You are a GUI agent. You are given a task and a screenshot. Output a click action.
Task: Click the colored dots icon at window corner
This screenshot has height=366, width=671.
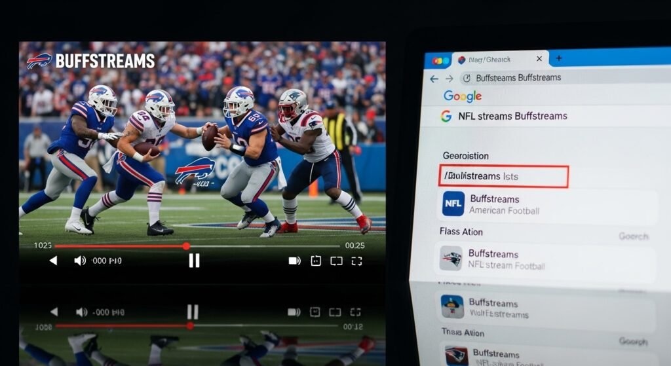click(440, 61)
